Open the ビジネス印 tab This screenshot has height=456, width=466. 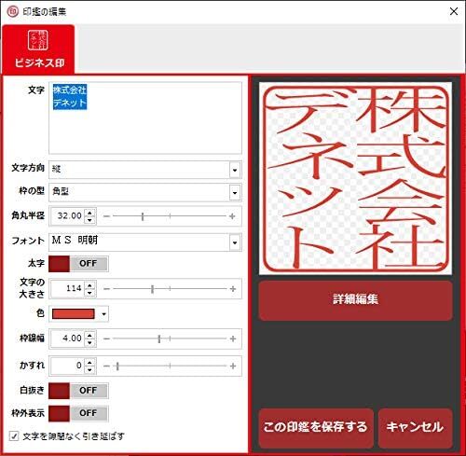38,49
